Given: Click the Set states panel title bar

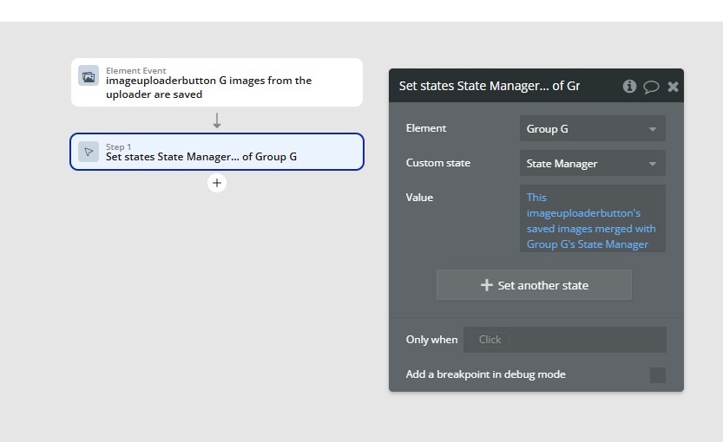Looking at the screenshot, I should (503, 86).
